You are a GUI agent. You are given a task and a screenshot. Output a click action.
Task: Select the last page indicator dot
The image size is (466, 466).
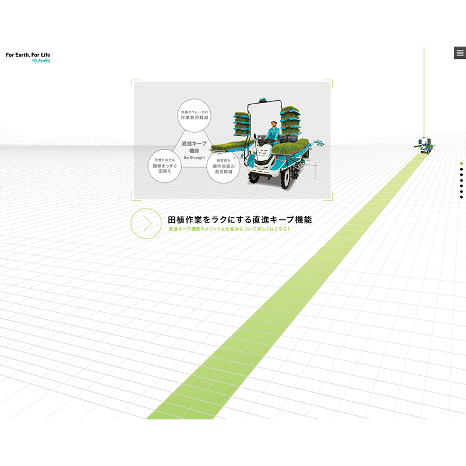(461, 197)
